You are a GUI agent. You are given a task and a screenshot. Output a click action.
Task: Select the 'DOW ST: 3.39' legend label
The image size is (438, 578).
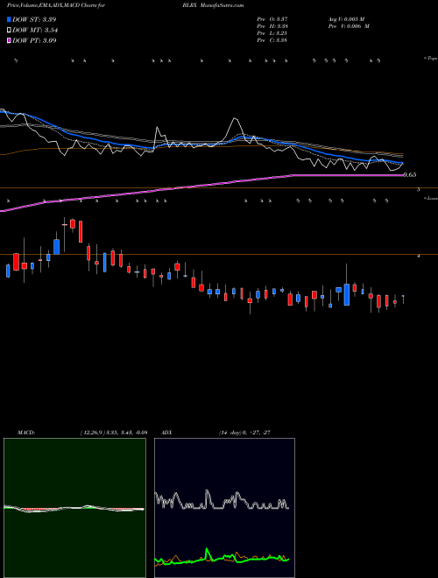[x=34, y=19]
